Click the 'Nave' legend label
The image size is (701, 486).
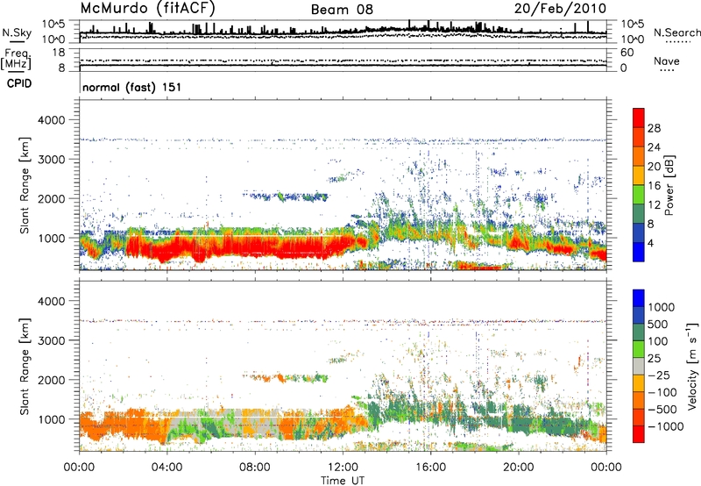[x=667, y=61]
